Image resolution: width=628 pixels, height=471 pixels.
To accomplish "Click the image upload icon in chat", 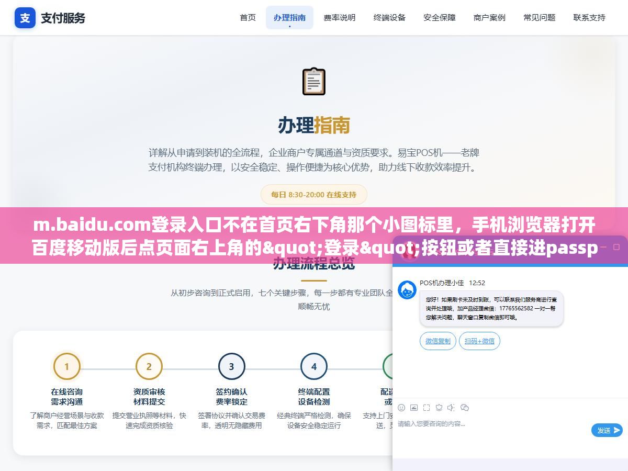I will point(414,408).
